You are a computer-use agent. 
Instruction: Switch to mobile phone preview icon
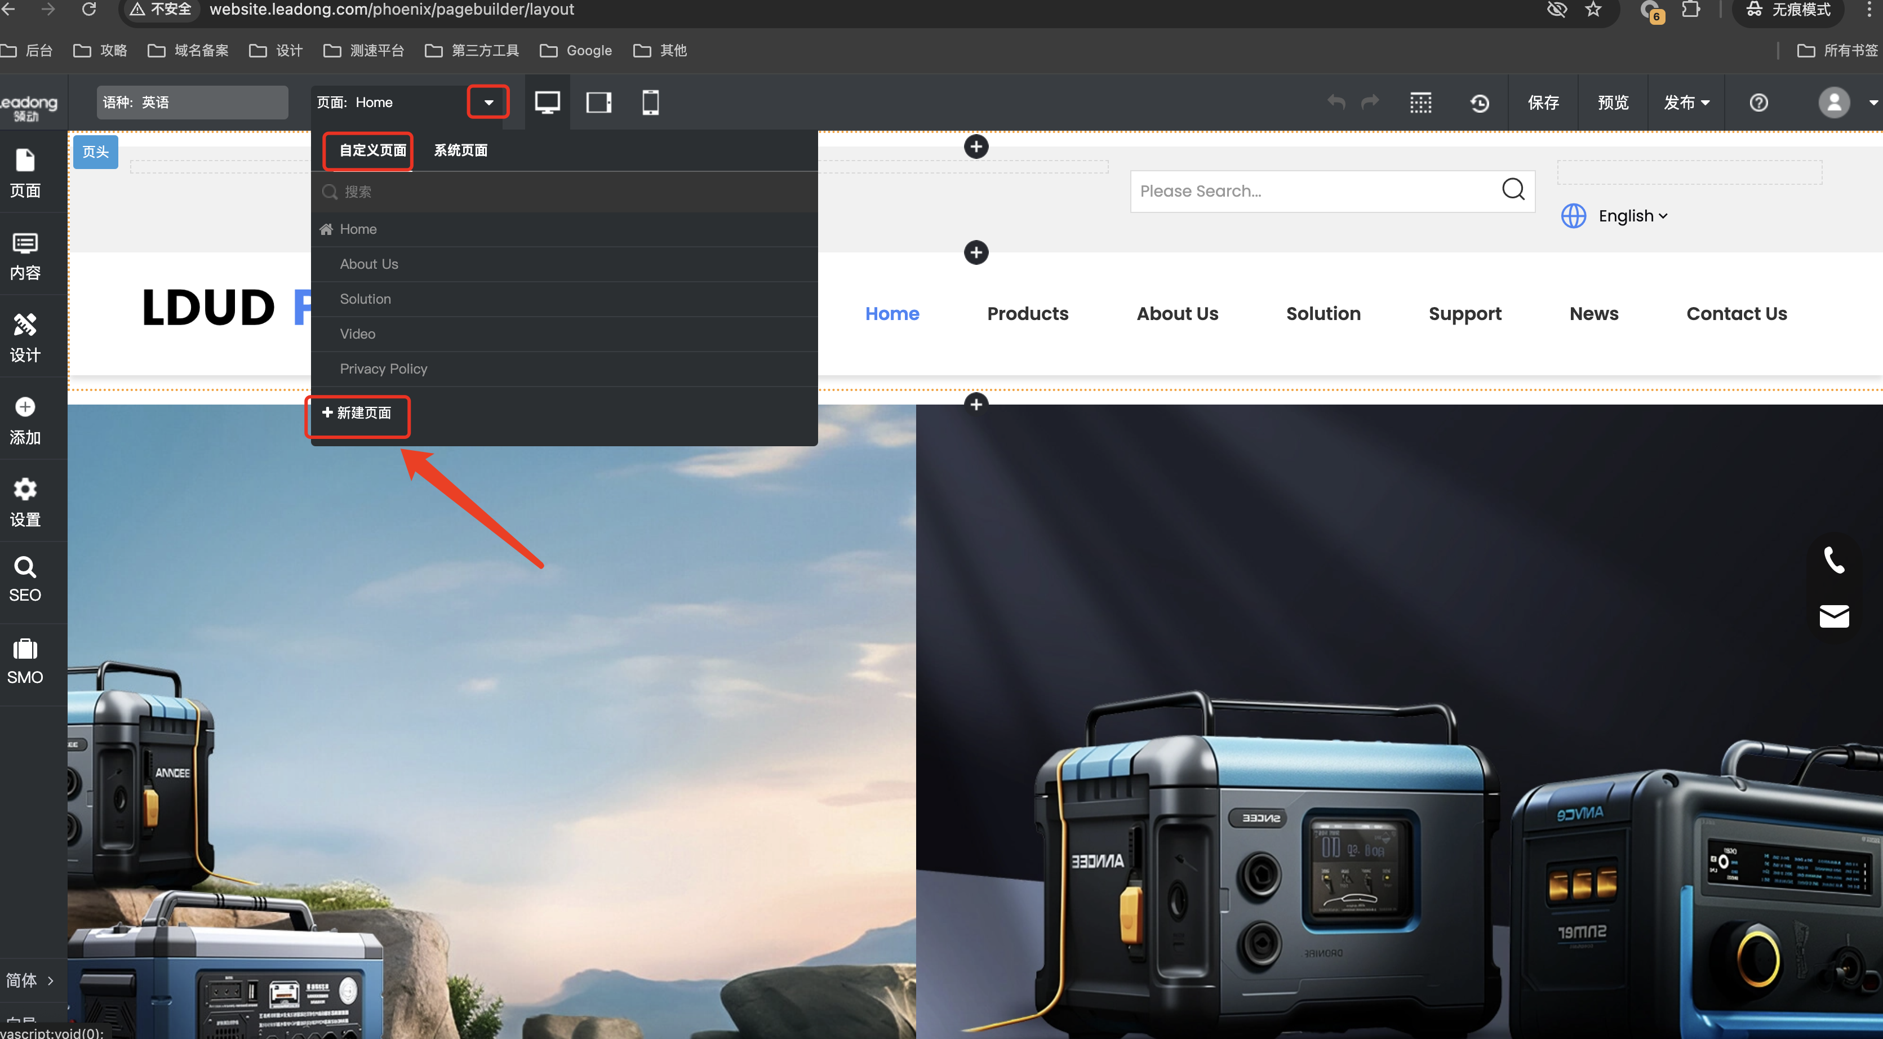(x=650, y=103)
